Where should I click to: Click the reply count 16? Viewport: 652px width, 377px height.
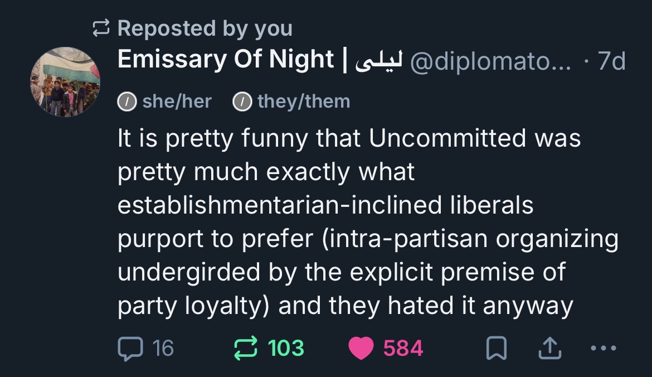tap(163, 349)
